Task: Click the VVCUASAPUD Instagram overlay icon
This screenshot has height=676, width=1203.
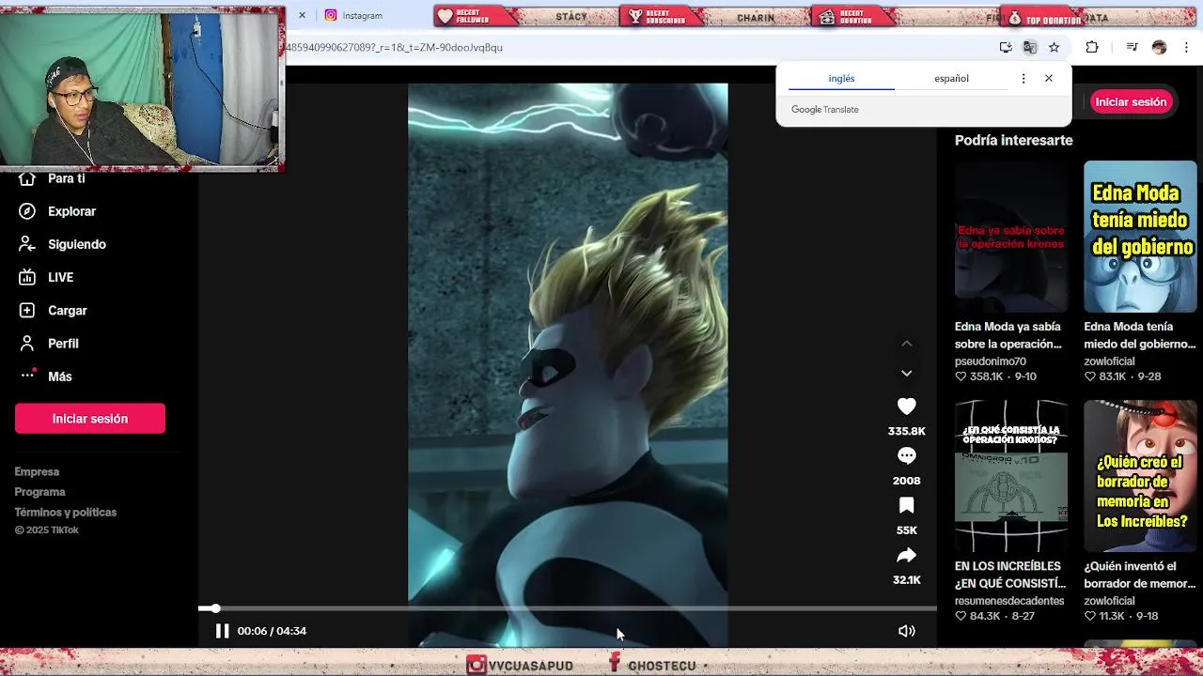Action: (477, 665)
